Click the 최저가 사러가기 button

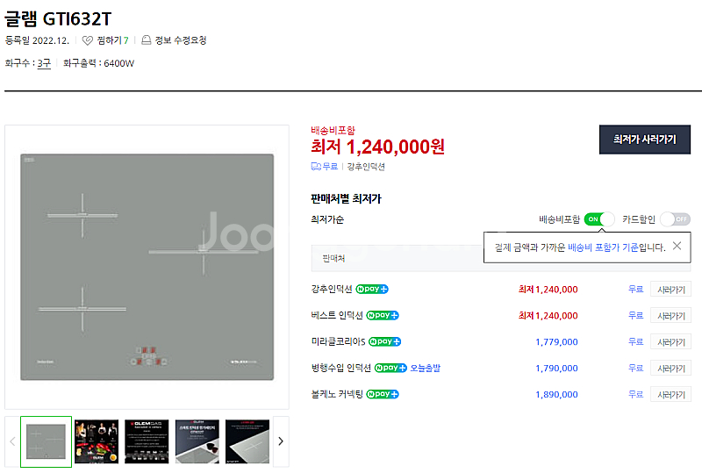(x=645, y=140)
